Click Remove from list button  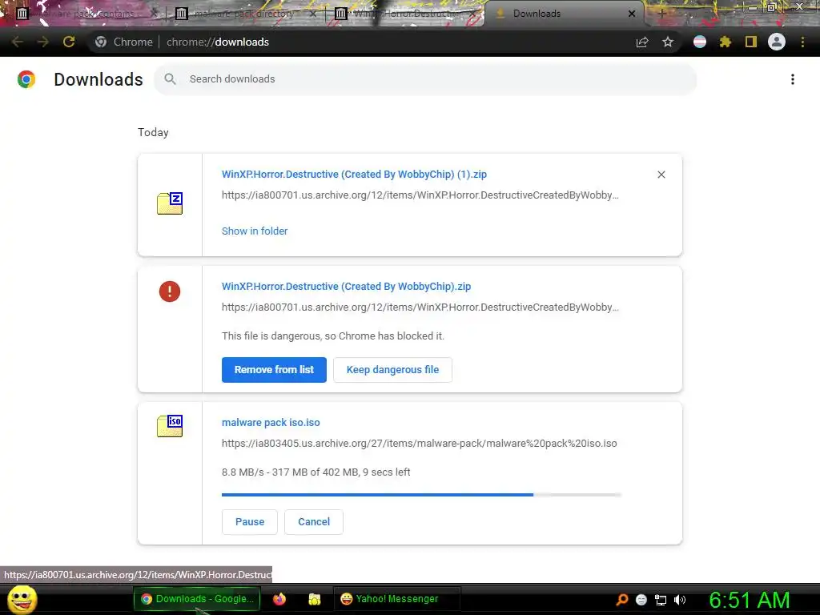coord(274,370)
